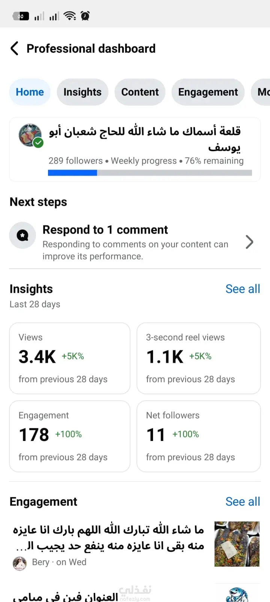Tap the green verified check badge
Image resolution: width=270 pixels, height=602 pixels.
click(38, 143)
